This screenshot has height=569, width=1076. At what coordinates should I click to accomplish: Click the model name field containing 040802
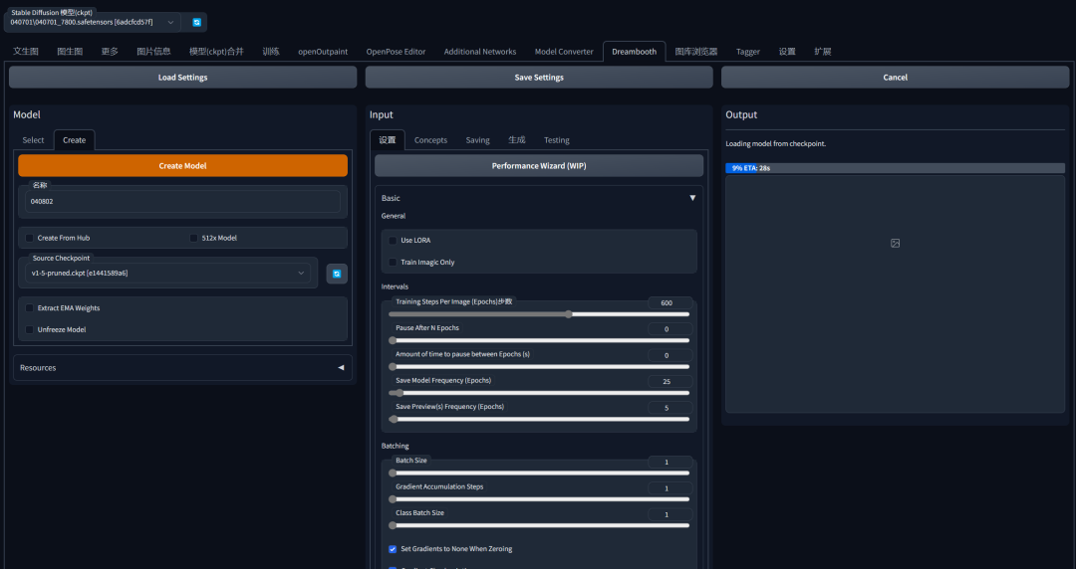click(x=182, y=202)
